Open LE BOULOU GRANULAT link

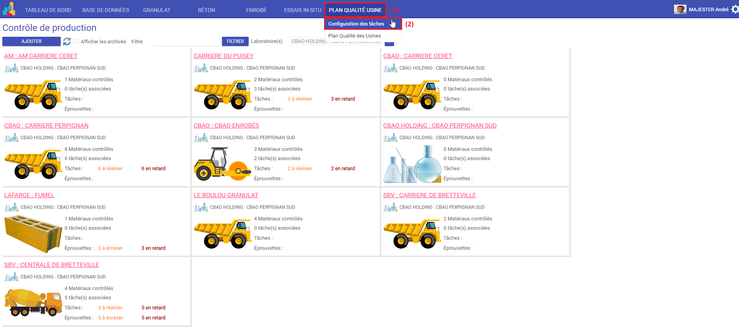coord(226,195)
